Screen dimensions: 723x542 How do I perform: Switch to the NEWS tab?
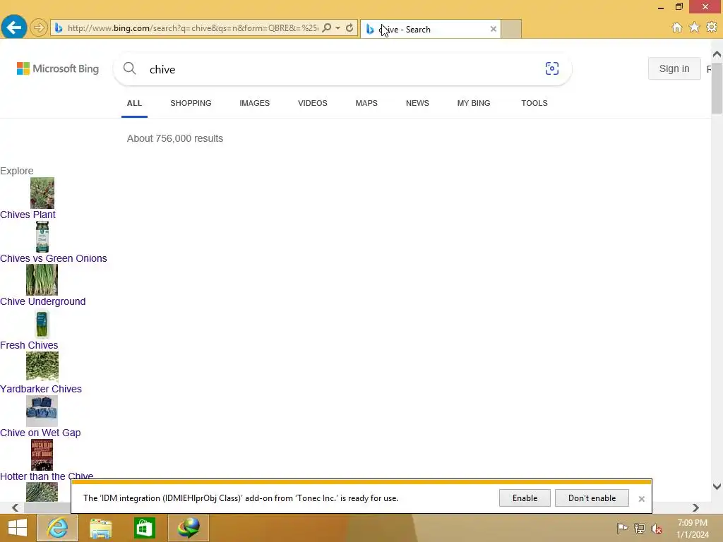tap(417, 103)
